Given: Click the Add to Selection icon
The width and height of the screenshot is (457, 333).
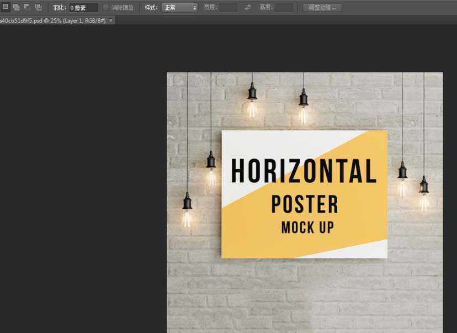Looking at the screenshot, I should [16, 7].
